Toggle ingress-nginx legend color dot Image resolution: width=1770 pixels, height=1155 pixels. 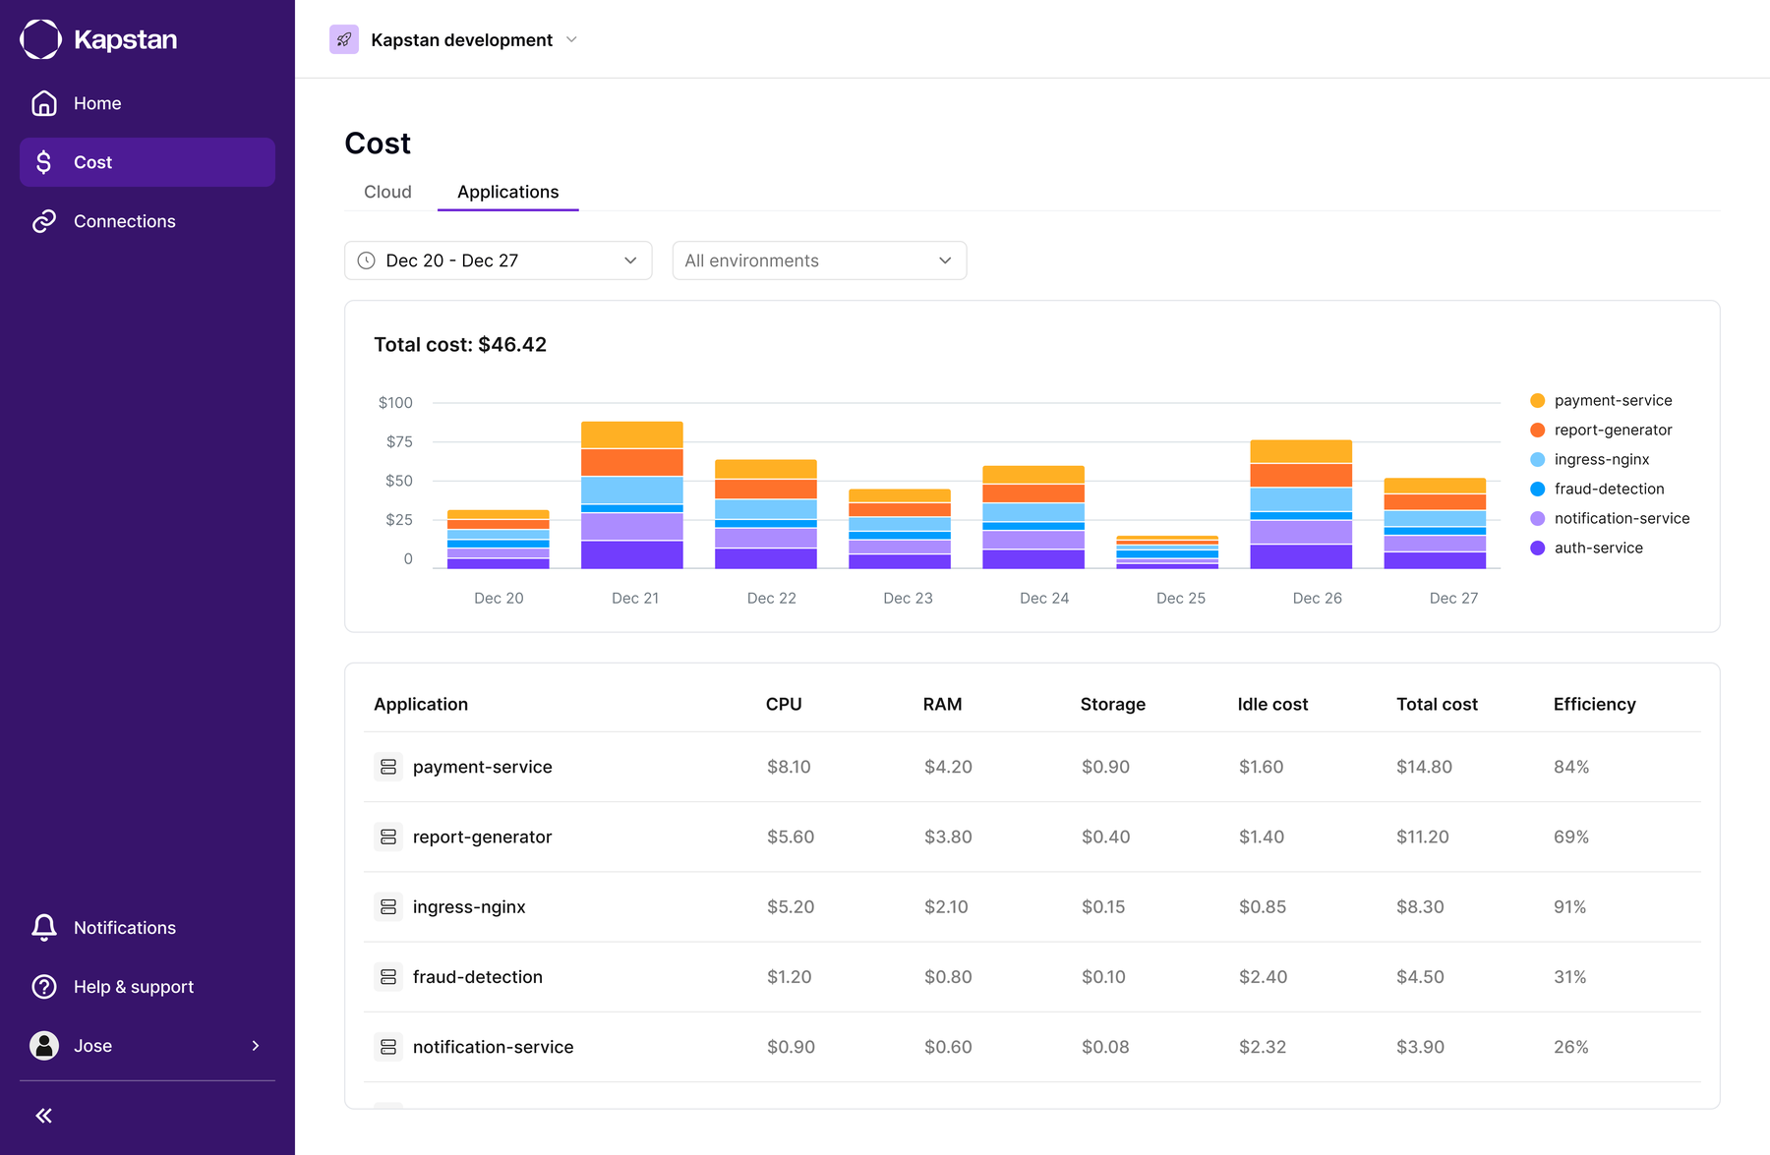point(1538,459)
